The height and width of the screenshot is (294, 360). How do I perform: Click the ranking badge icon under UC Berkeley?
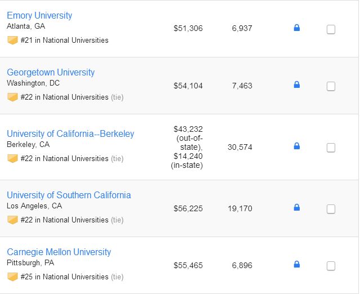(x=12, y=158)
